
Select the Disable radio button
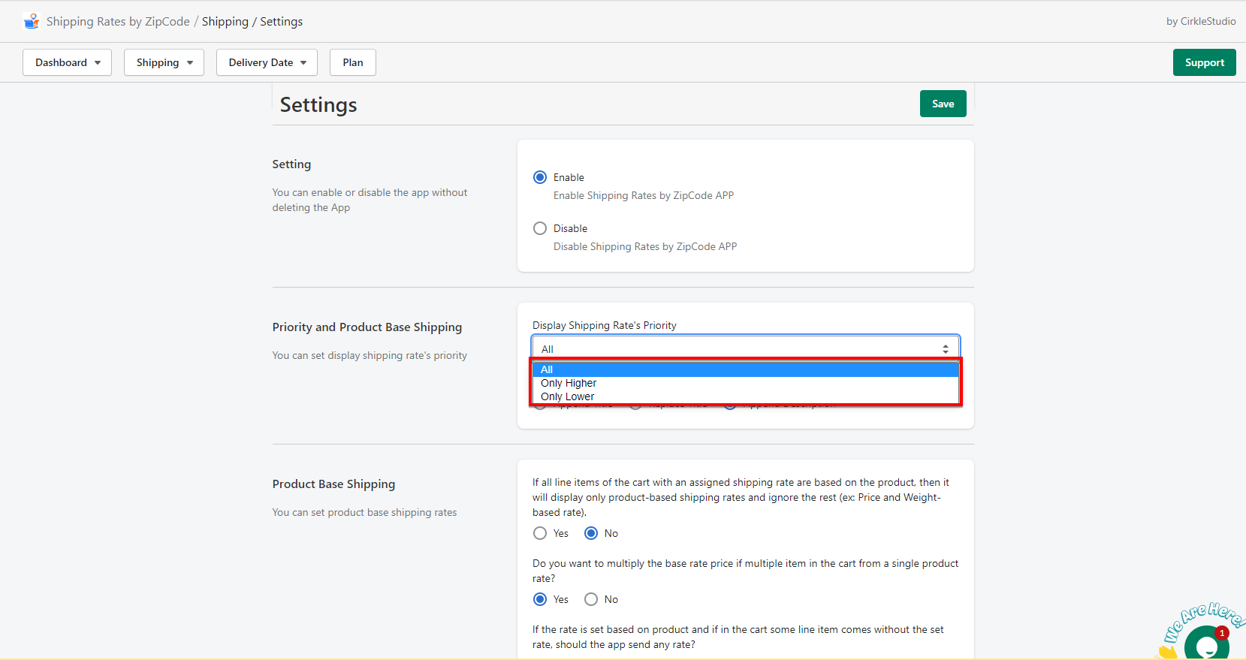[x=540, y=228]
